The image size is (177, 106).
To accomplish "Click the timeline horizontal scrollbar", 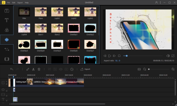I will pyautogui.click(x=58, y=104).
